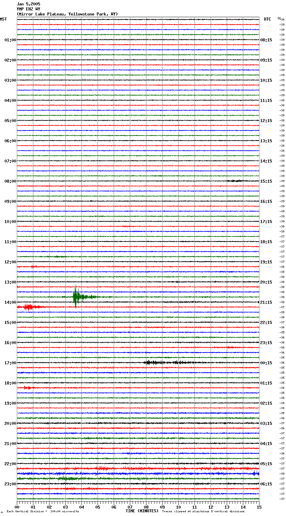Click the 17:15 UTC time label
Viewport: 286px width, 516px height.
[266, 222]
